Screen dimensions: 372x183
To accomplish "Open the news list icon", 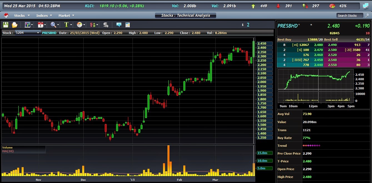I will (128, 25).
